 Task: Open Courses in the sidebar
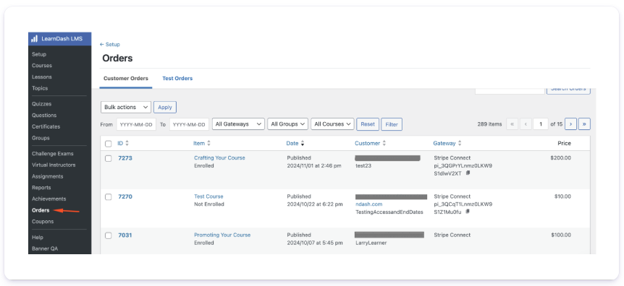click(42, 66)
